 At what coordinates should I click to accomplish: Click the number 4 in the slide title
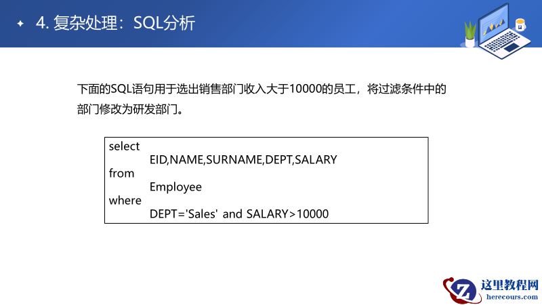coord(39,24)
